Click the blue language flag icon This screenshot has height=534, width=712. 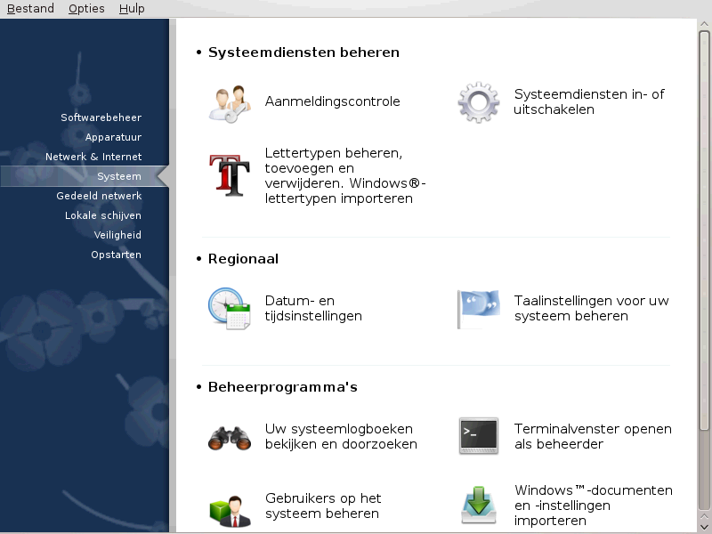coord(479,309)
